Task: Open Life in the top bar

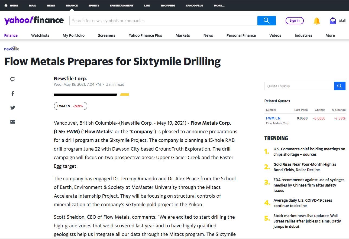Action: pyautogui.click(x=147, y=5)
